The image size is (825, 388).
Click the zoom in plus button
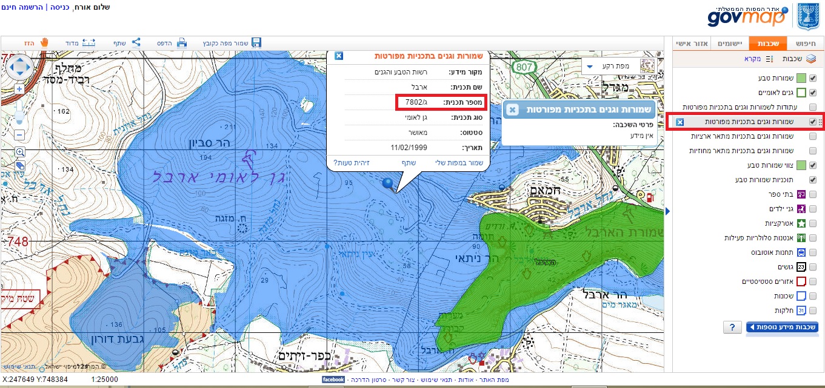[x=19, y=88]
